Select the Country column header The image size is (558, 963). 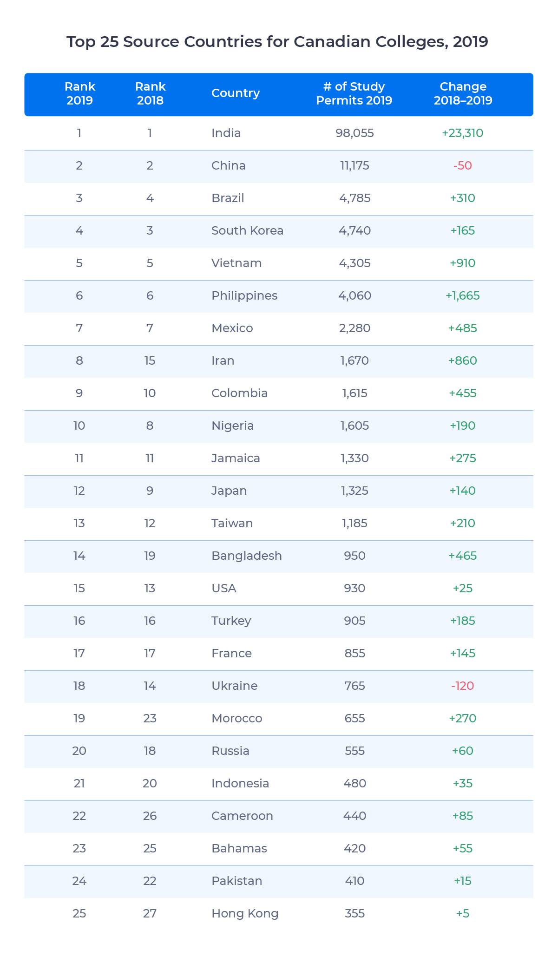[236, 93]
